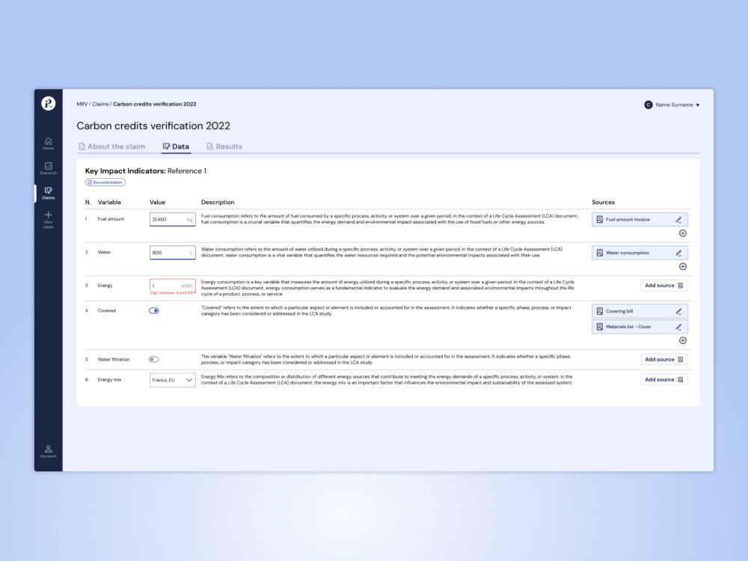Enable the Water filtration switch
Viewport: 748px width, 561px height.
[x=153, y=360]
